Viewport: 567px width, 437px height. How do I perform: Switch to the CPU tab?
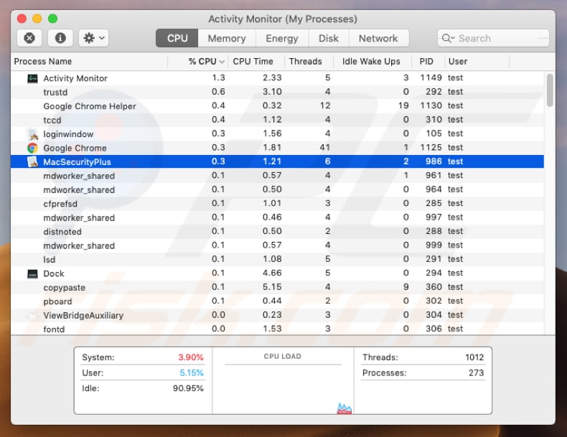pyautogui.click(x=177, y=38)
